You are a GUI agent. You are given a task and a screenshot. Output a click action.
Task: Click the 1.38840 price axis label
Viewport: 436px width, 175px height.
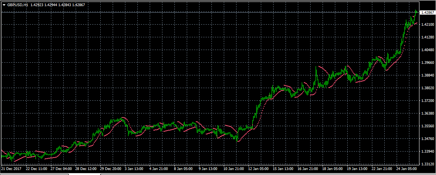(427, 75)
